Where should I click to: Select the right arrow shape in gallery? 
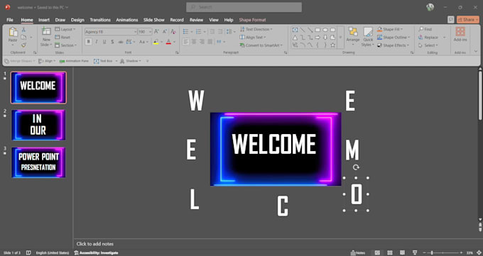pos(318,38)
